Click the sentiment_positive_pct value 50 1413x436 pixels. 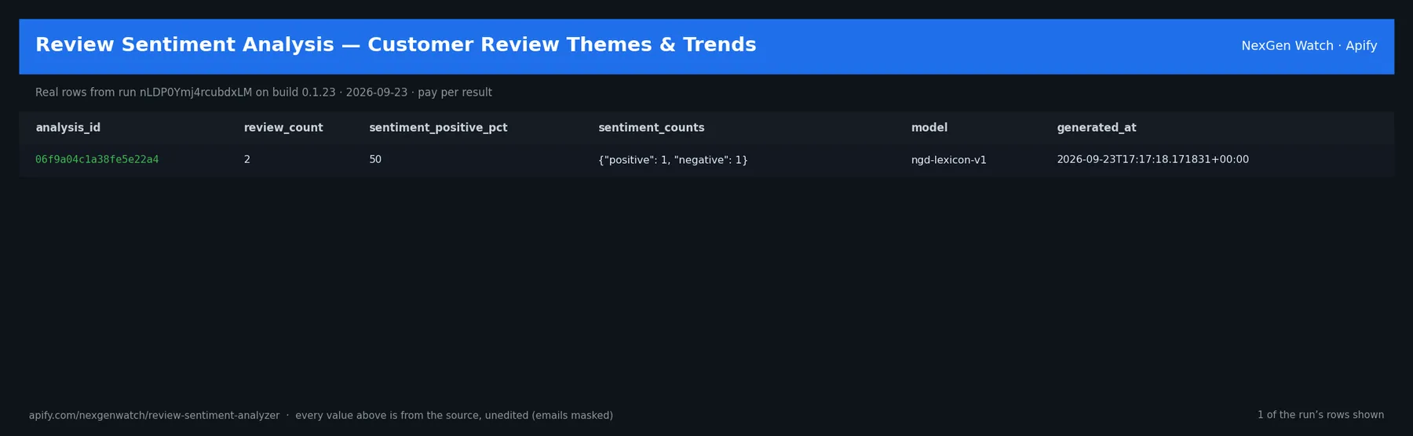pyautogui.click(x=375, y=160)
